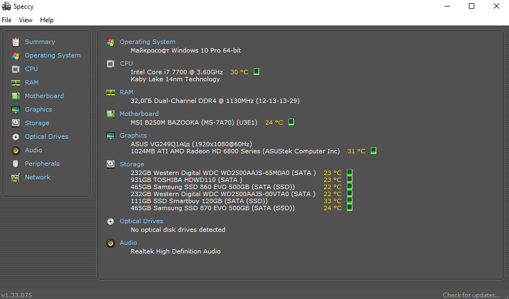Click the Intel Core i7 7700 text
The width and height of the screenshot is (509, 299).
(177, 72)
